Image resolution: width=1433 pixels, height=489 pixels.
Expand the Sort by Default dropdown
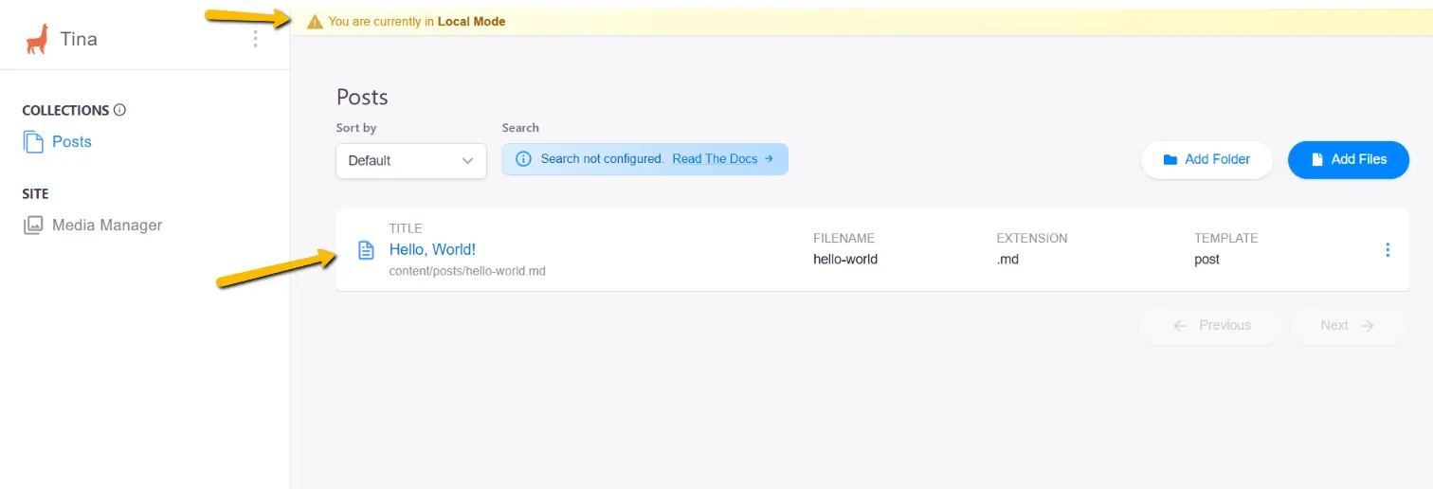point(411,161)
